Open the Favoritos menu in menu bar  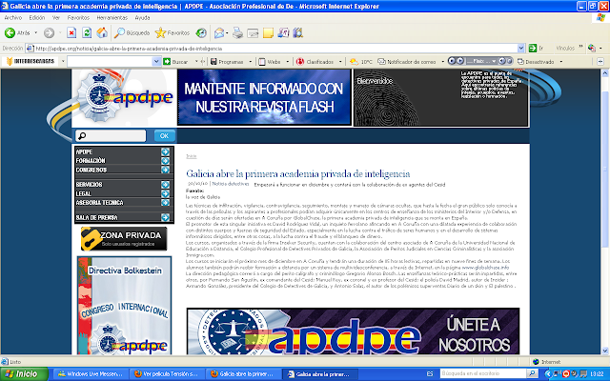tap(78, 17)
